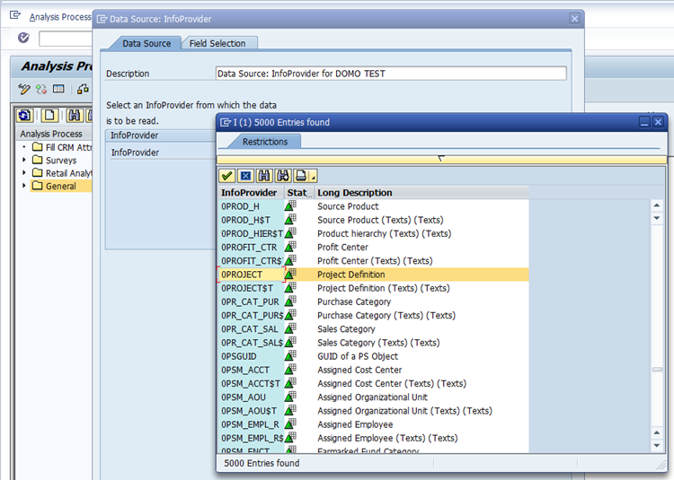
Task: Click the bottom scroll-down arrow of entries list
Action: tap(656, 445)
